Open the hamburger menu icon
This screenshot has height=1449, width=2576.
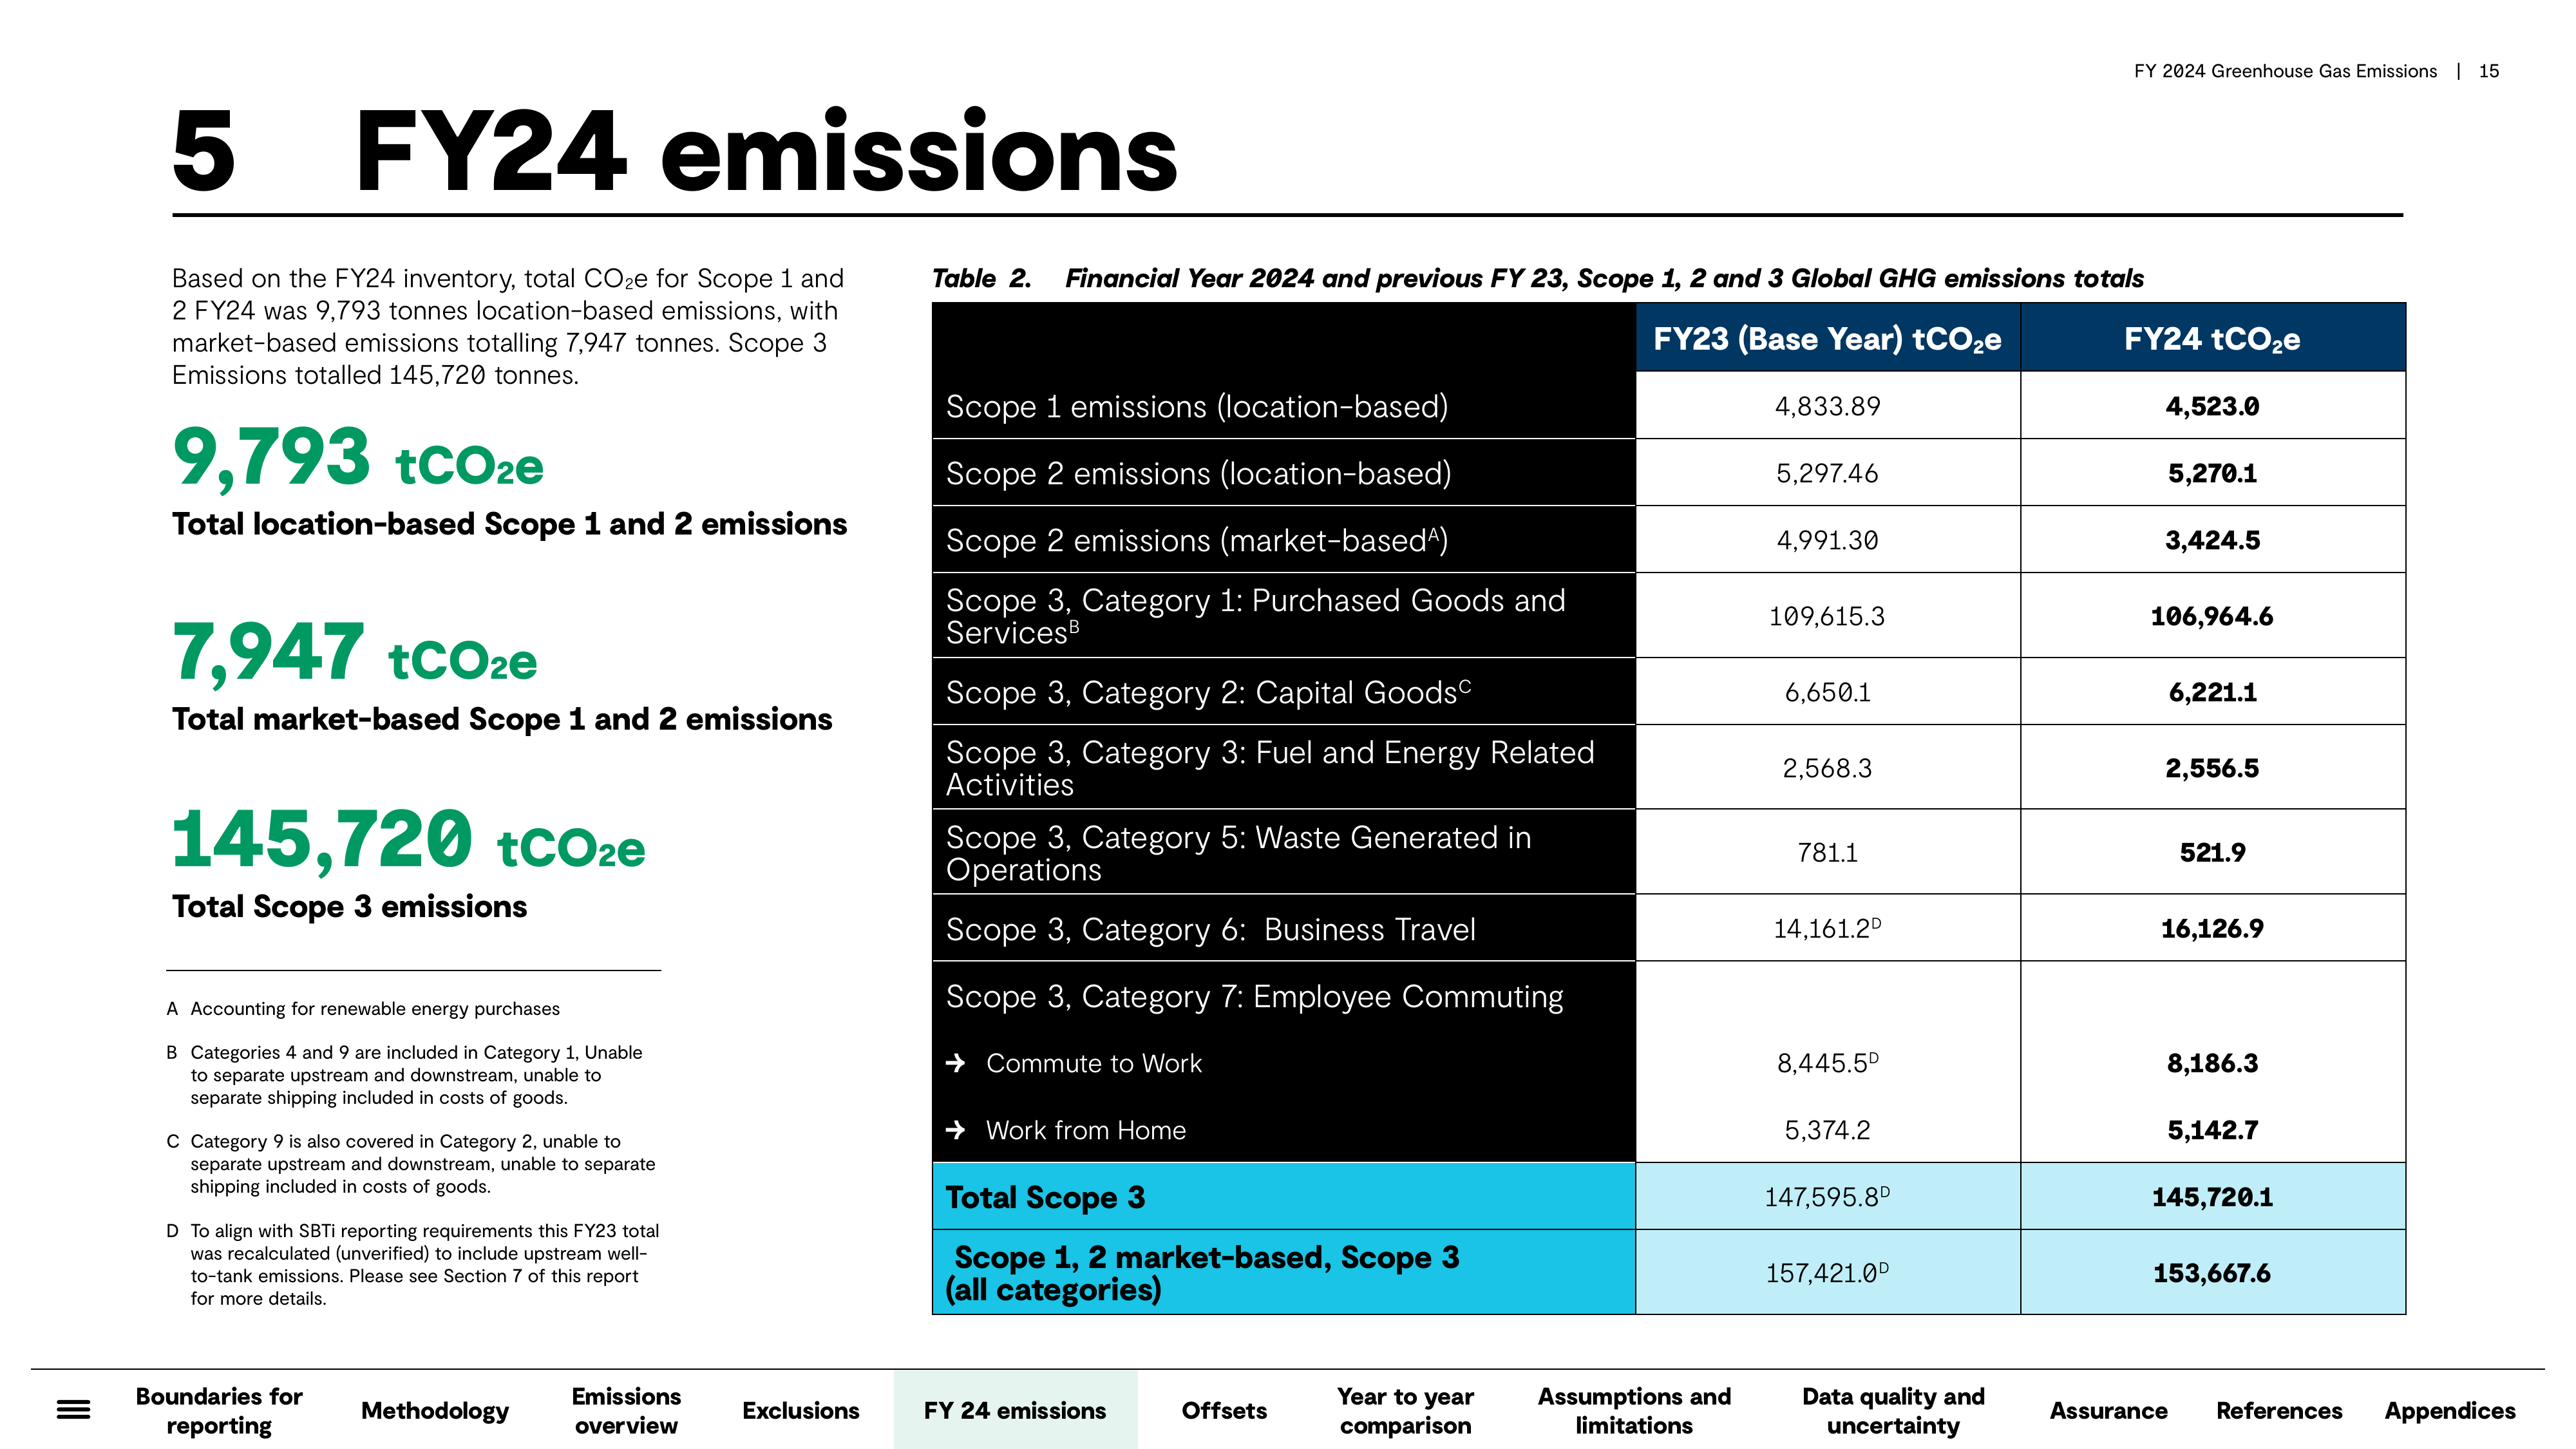click(73, 1410)
